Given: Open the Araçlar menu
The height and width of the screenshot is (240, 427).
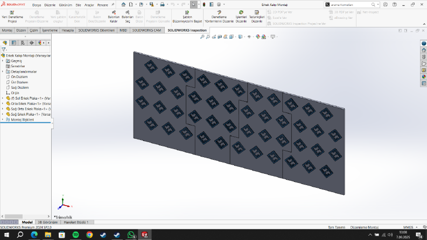Looking at the screenshot, I should [x=89, y=5].
